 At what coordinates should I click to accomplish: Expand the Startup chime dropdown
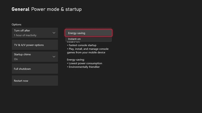pos(35,57)
